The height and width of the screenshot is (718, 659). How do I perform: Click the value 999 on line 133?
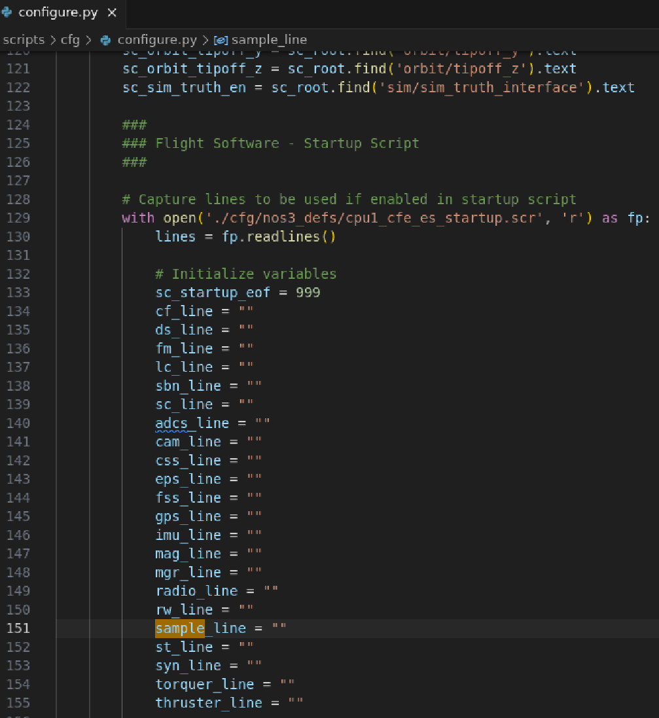click(308, 293)
